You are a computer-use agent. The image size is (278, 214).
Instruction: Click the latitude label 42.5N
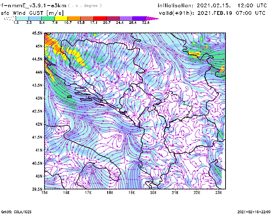pos(37,111)
